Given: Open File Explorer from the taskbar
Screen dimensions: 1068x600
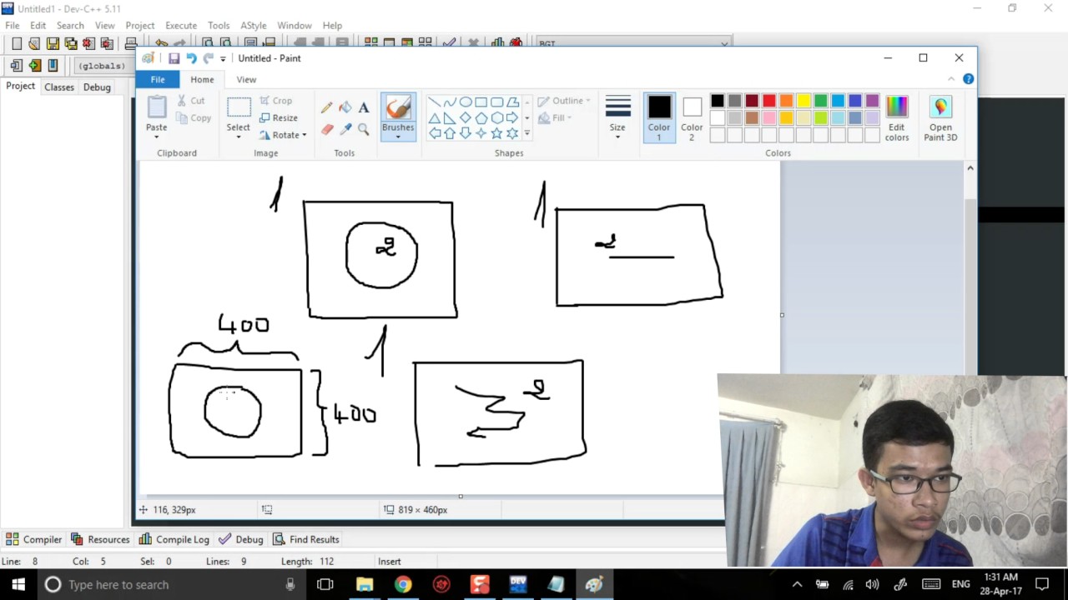Looking at the screenshot, I should [x=365, y=584].
